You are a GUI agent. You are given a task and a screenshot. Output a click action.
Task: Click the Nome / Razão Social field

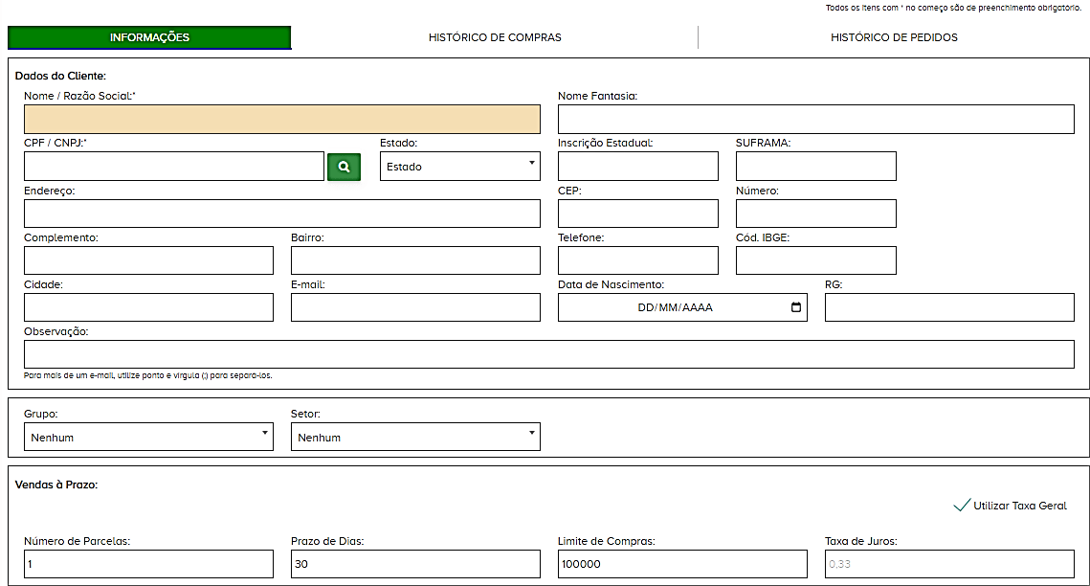281,120
